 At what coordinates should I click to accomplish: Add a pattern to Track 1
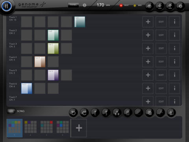pos(148,22)
